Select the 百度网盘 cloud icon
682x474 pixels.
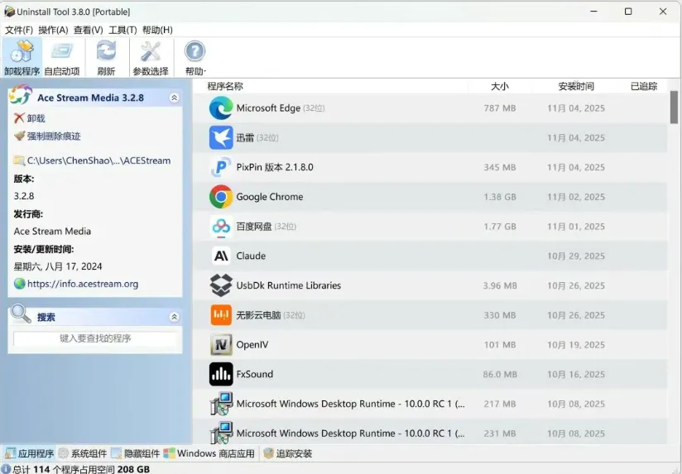coord(221,226)
